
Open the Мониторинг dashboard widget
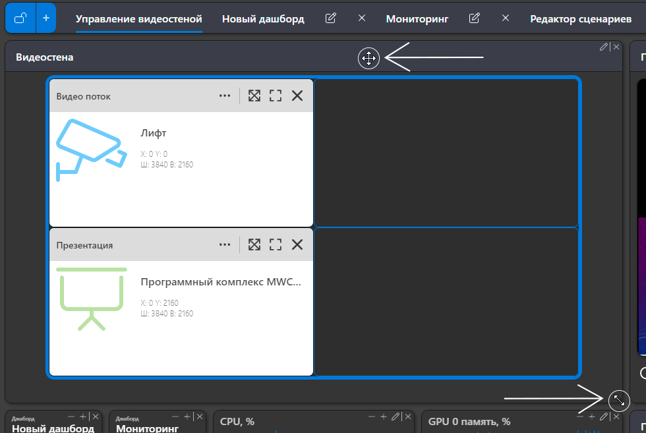147,428
